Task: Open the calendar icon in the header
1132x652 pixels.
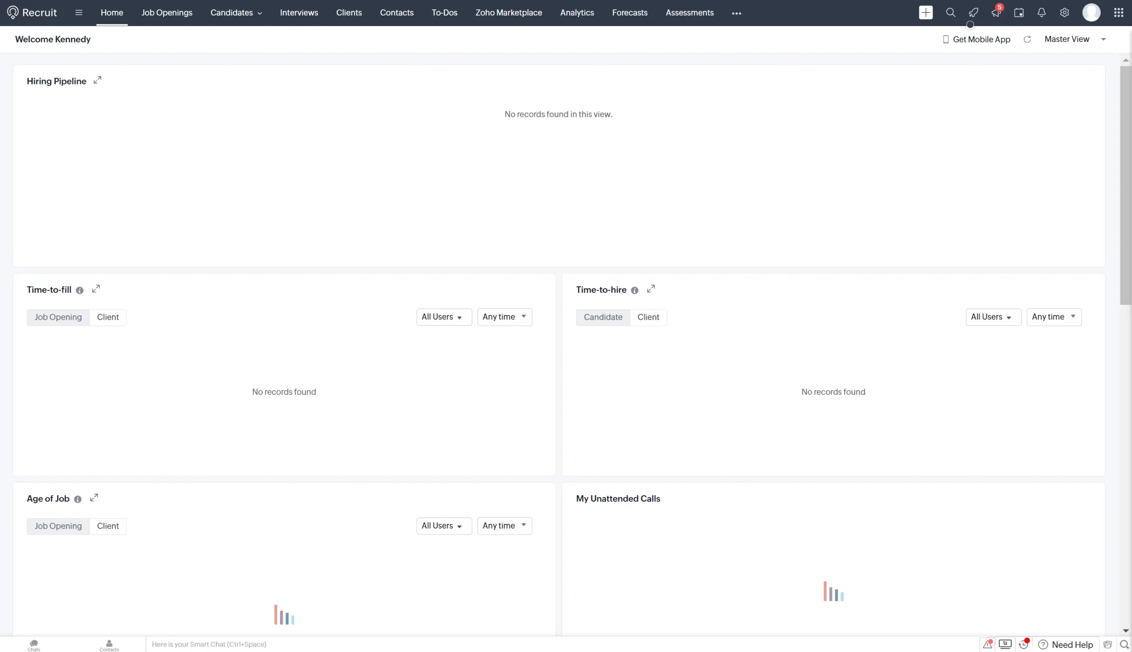Action: (x=1019, y=12)
